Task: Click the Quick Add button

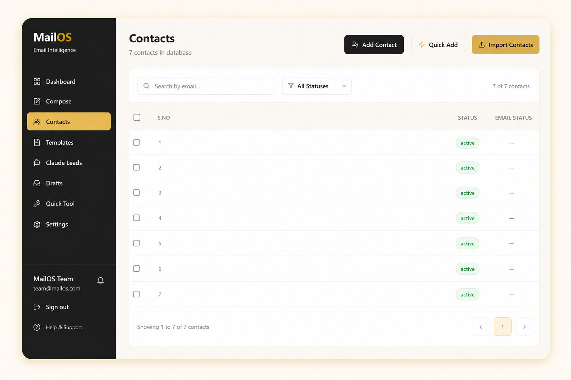Action: [x=438, y=45]
